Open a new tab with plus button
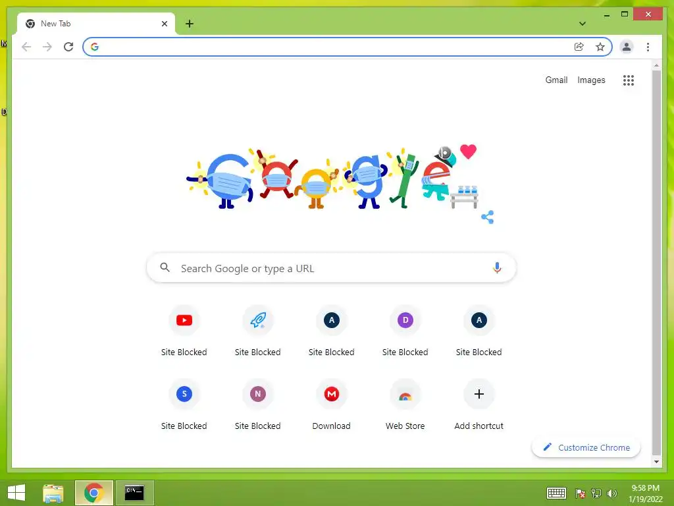The width and height of the screenshot is (674, 506). coord(190,24)
